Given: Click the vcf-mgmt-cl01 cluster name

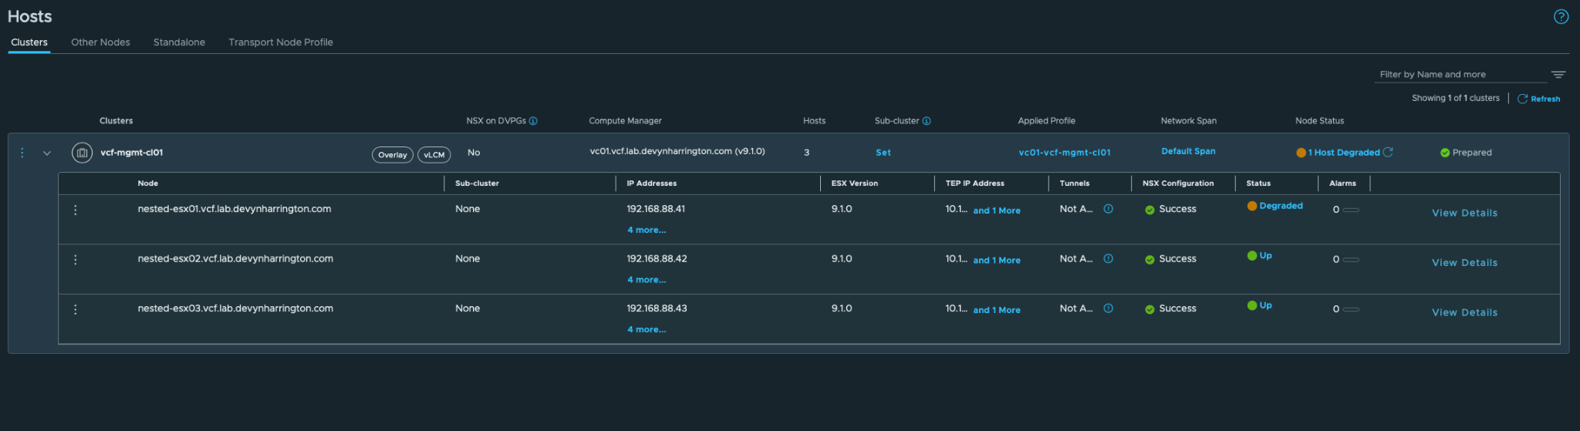Looking at the screenshot, I should 131,153.
